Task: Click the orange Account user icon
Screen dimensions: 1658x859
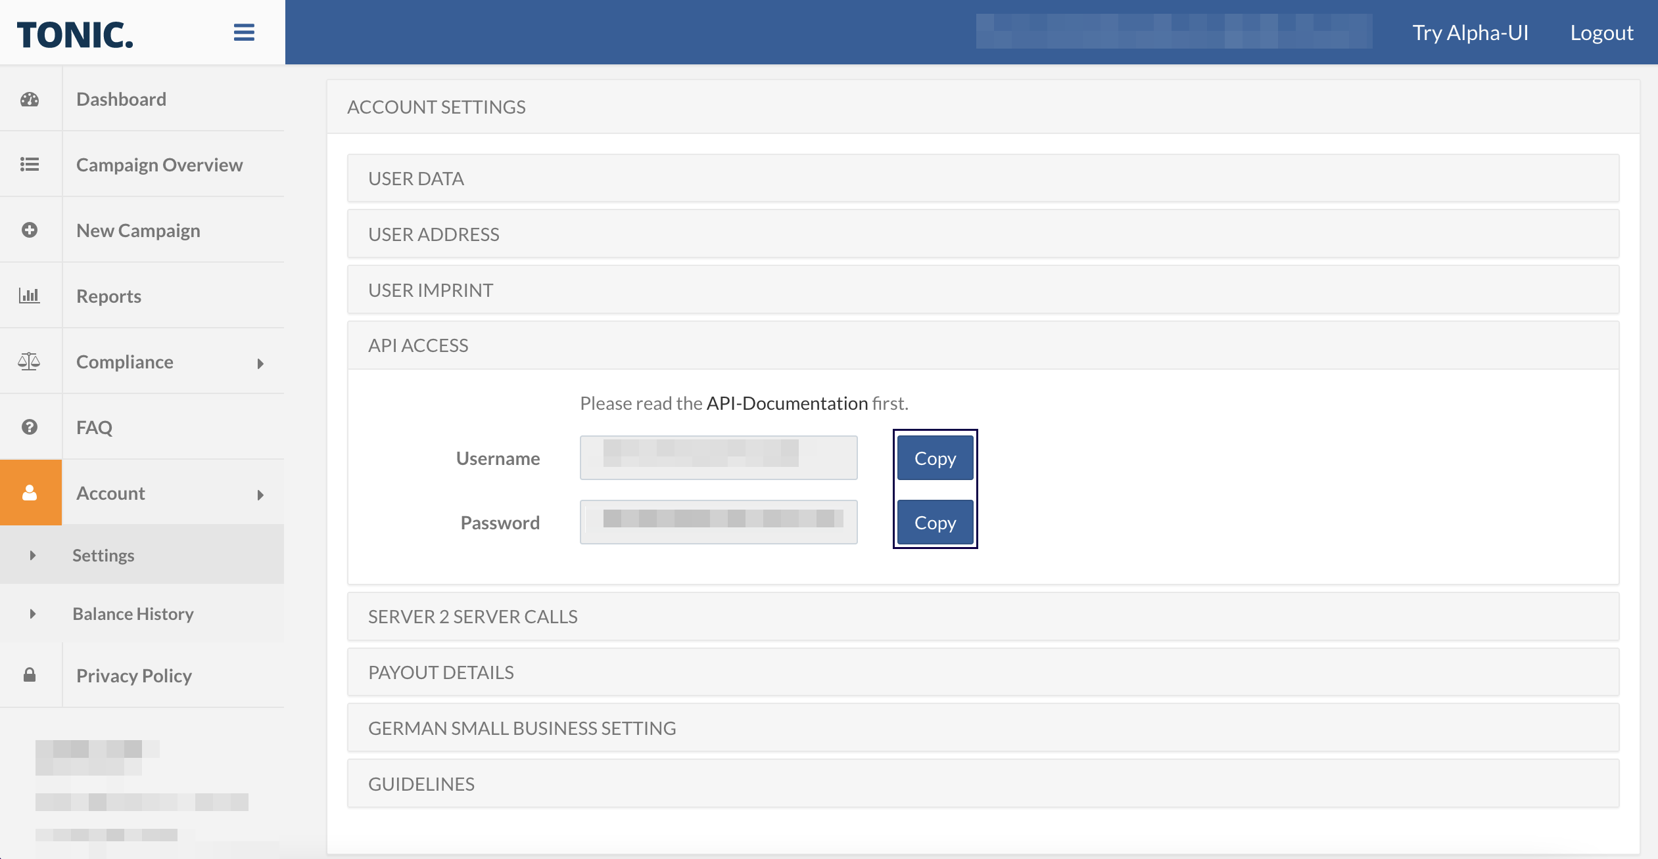Action: [30, 493]
